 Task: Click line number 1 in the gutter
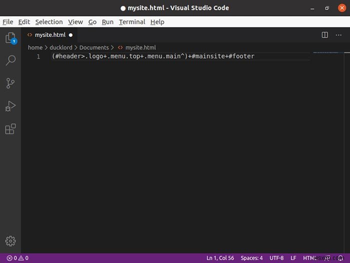[38, 56]
